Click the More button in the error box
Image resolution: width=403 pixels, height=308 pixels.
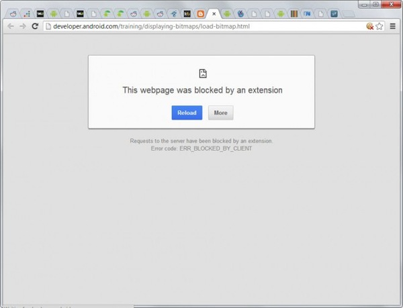(x=221, y=113)
